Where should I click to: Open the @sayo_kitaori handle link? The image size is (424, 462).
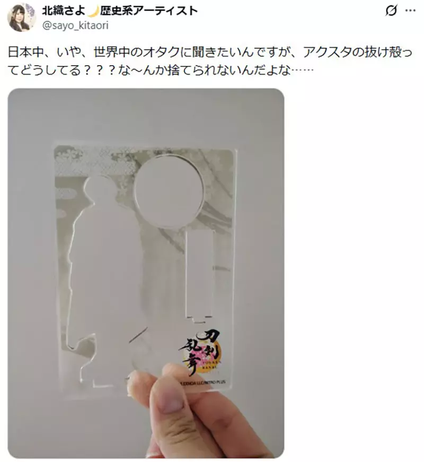pyautogui.click(x=75, y=25)
